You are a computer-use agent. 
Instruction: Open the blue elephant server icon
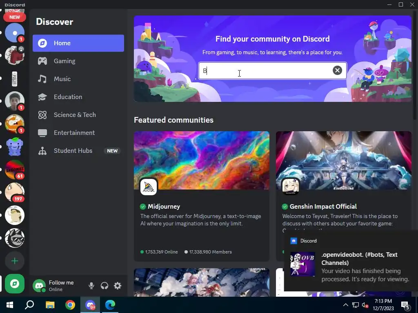click(15, 147)
